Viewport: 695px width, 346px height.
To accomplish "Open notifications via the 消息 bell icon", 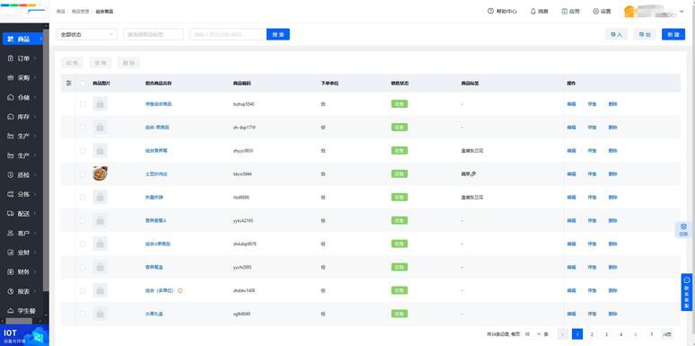I will 533,11.
